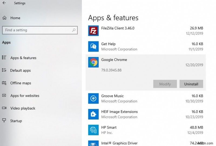The width and height of the screenshot is (216, 146).
Task: Click the Home icon in sidebar
Action: click(4, 18)
